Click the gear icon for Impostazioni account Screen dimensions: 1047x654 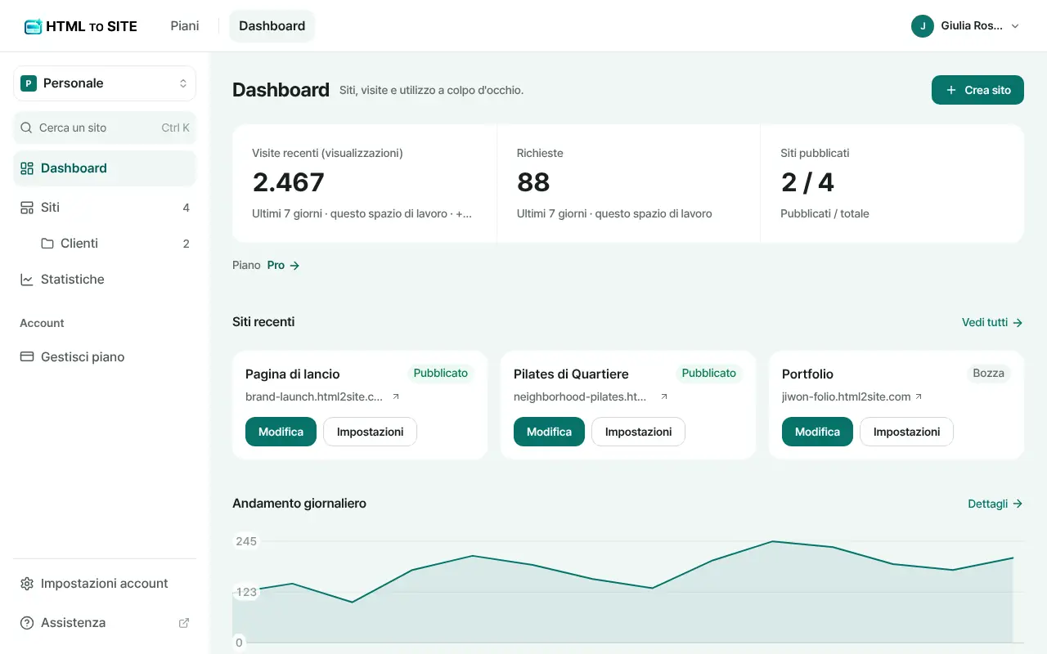pos(26,584)
